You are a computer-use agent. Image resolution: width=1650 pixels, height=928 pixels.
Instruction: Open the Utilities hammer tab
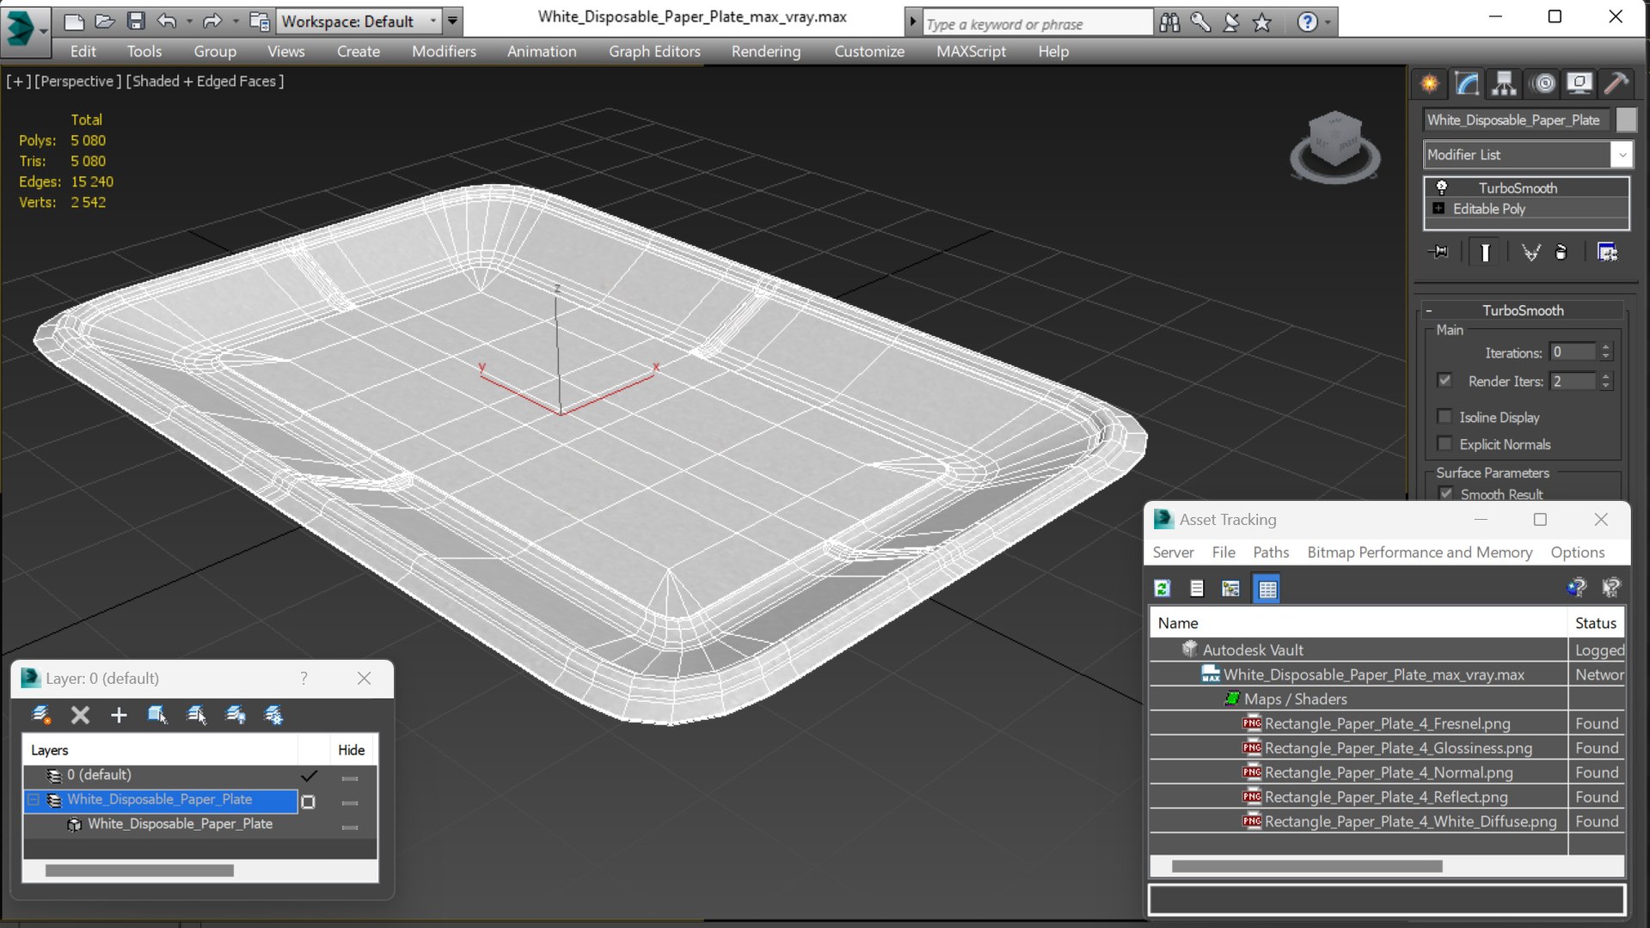pyautogui.click(x=1616, y=83)
